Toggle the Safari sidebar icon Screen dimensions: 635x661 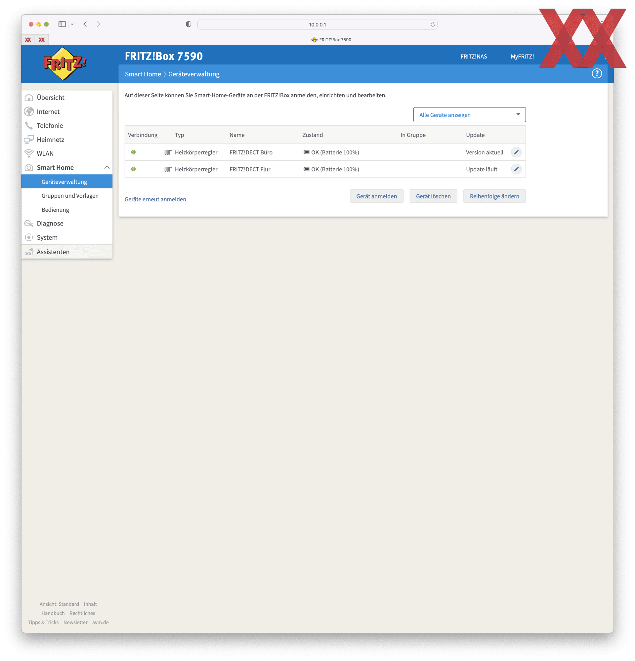(62, 24)
